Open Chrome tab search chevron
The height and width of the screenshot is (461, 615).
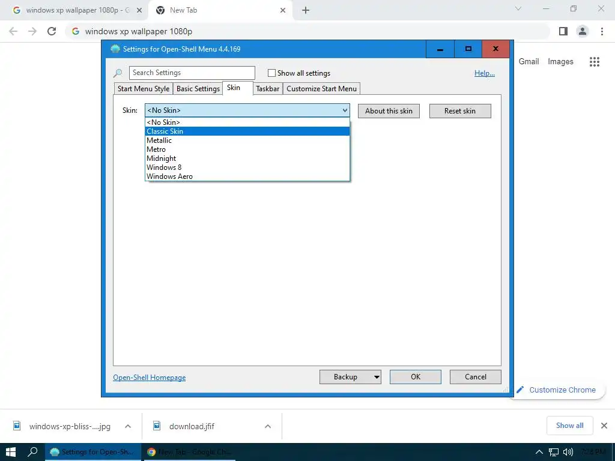click(x=518, y=8)
